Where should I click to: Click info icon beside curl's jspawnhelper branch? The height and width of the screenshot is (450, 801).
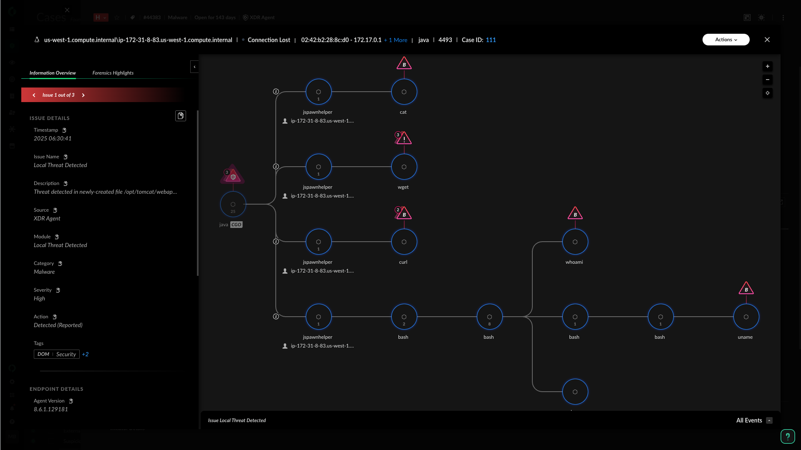coord(276,242)
